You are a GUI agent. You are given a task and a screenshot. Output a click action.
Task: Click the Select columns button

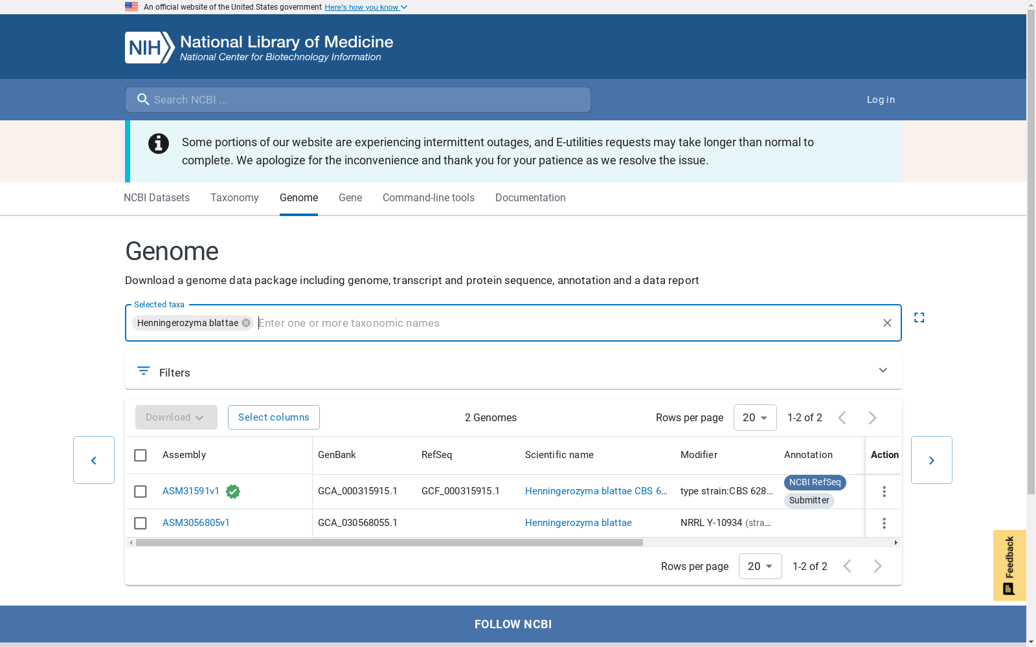coord(274,417)
